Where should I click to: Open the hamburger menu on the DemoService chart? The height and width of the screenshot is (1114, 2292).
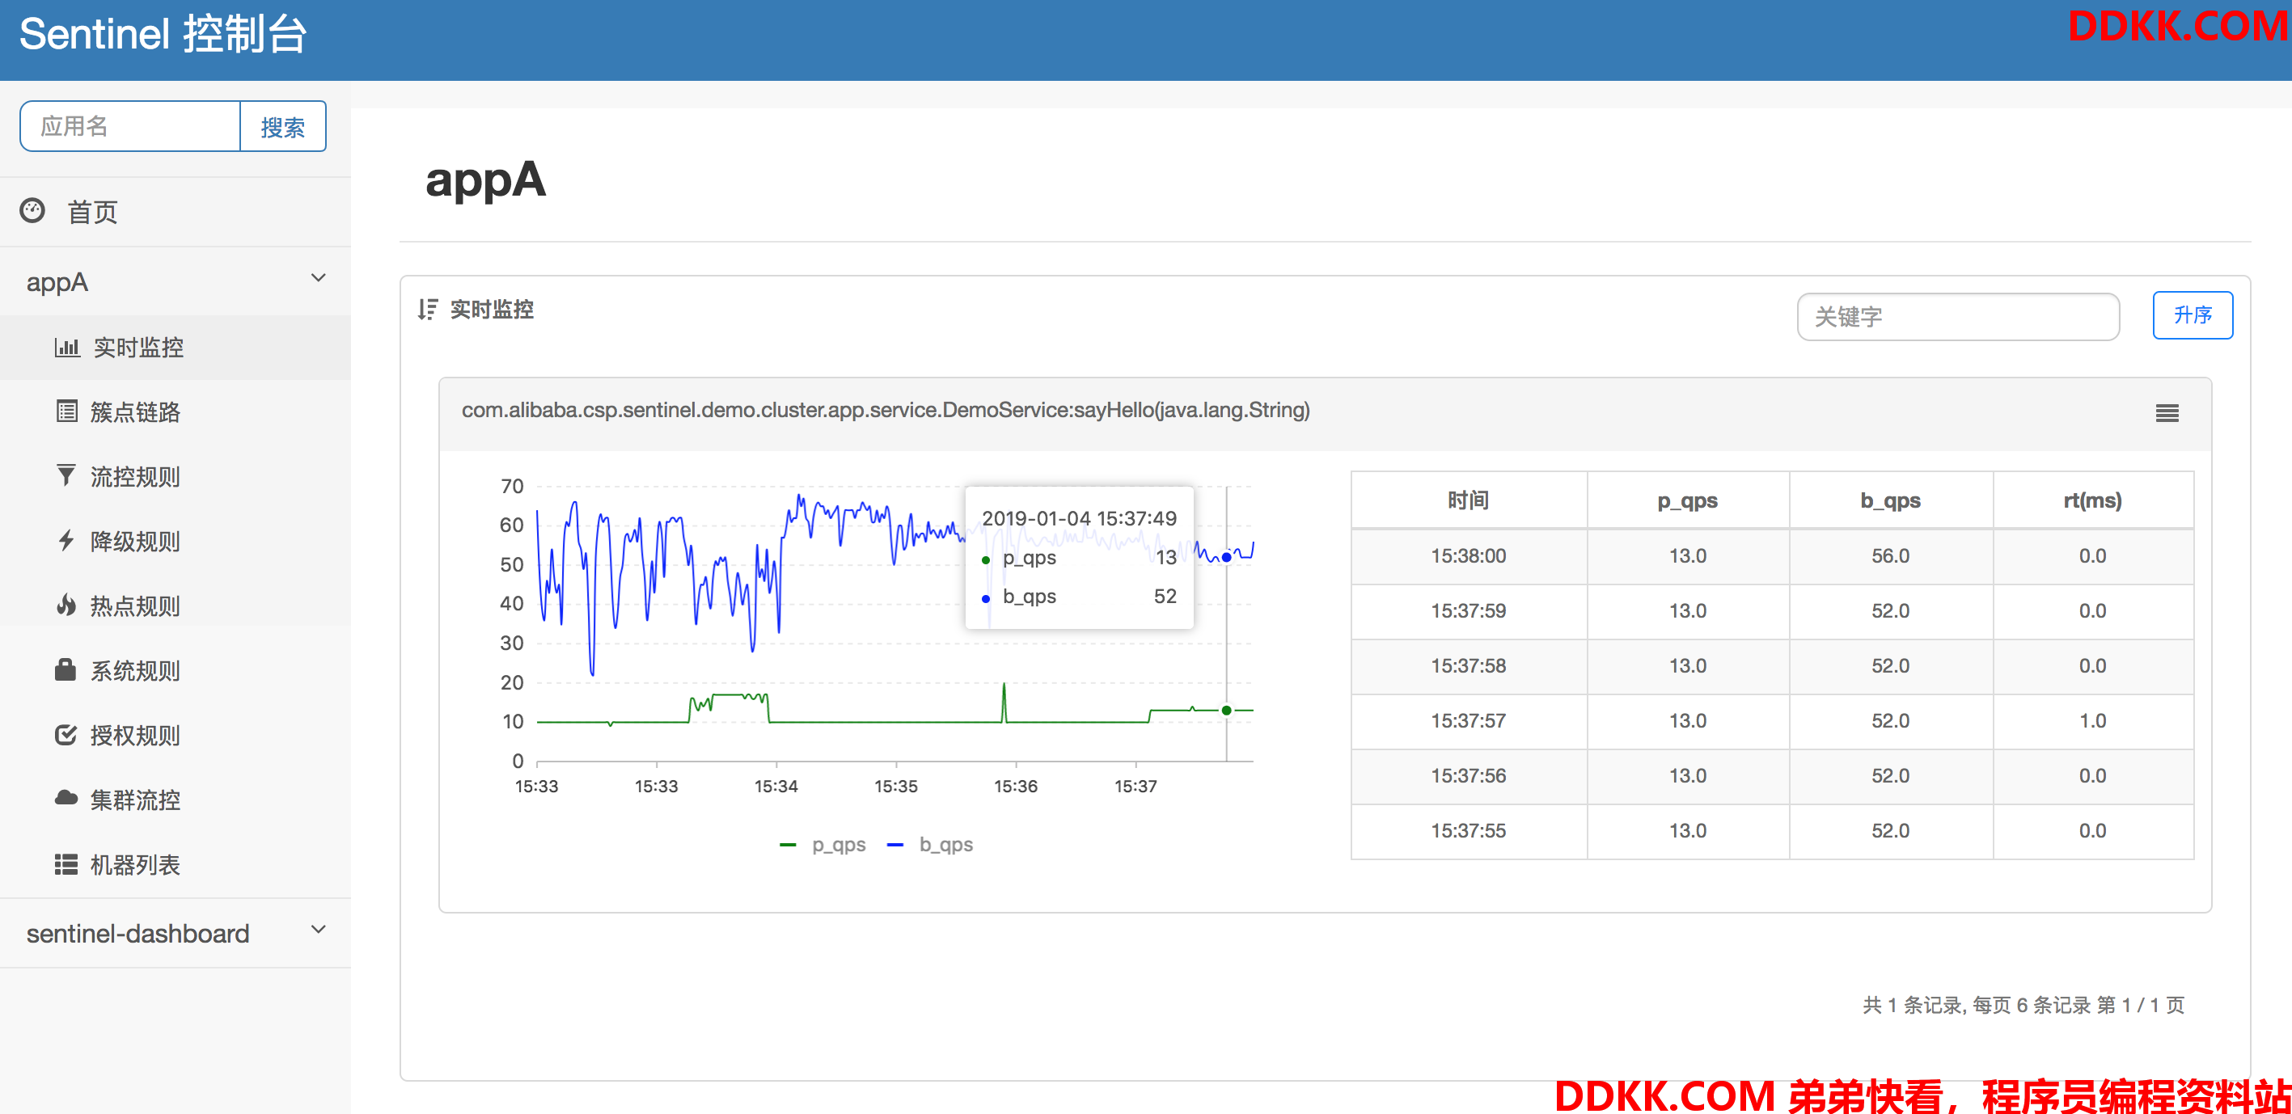point(2167,412)
